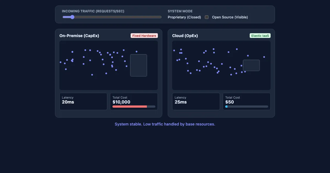Click the On-Premise (CapEx) heading

click(79, 36)
